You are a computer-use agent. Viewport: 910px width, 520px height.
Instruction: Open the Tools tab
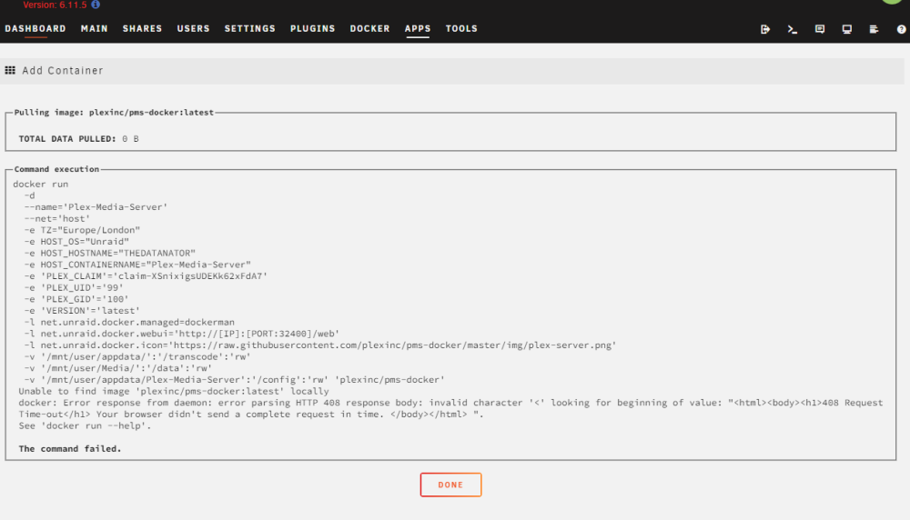pos(461,28)
